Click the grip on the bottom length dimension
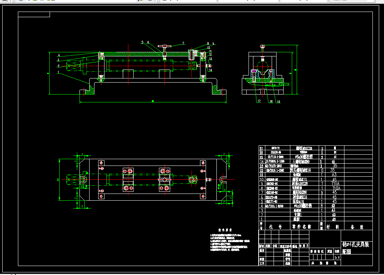The height and width of the screenshot is (275, 384). pos(153,101)
